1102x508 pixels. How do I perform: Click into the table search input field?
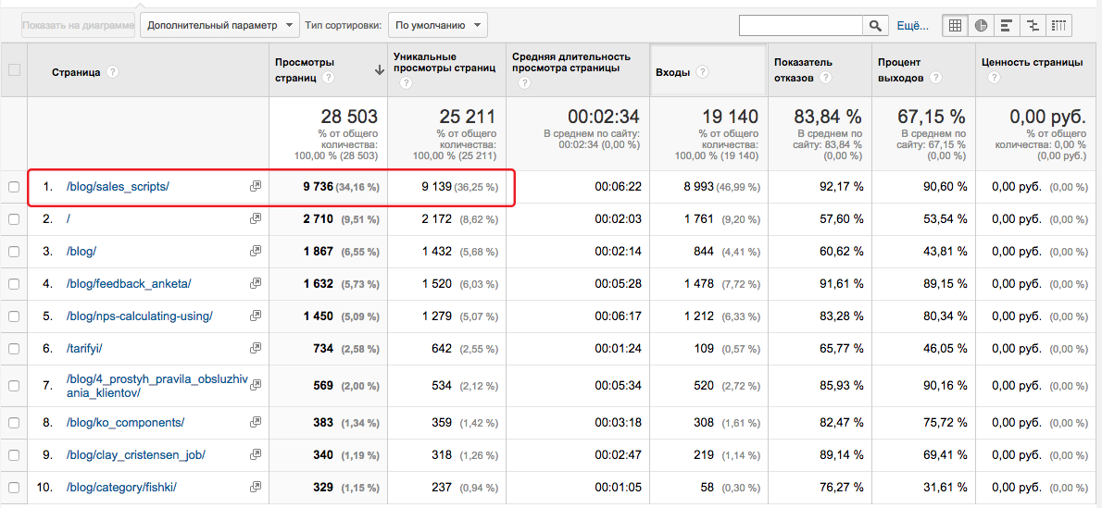801,25
